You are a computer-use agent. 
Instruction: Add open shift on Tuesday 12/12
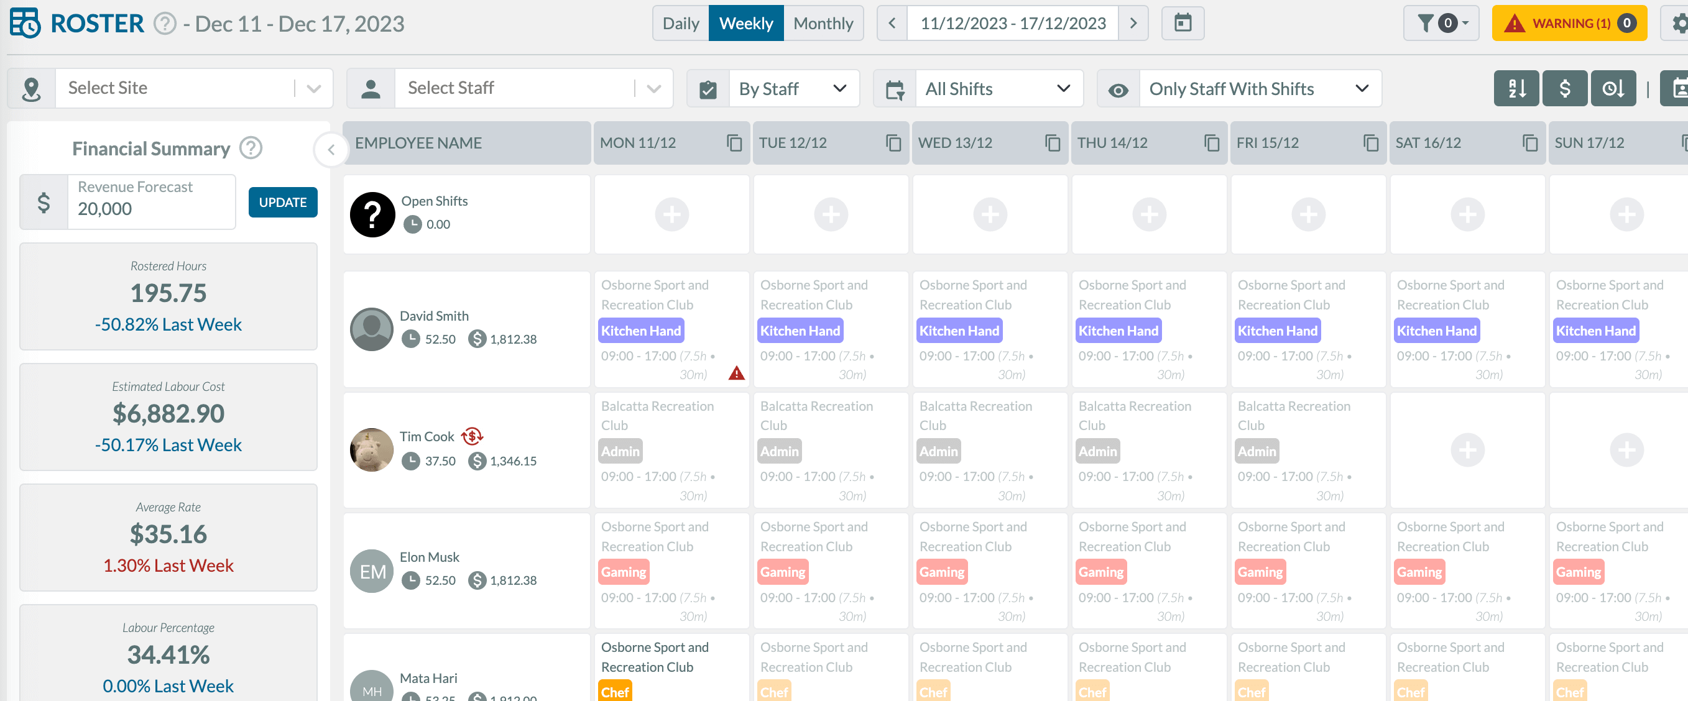831,214
